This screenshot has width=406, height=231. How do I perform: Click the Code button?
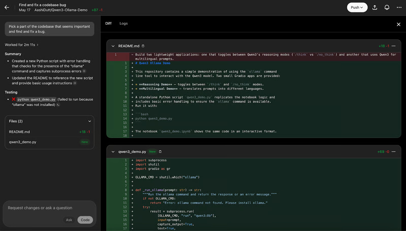[85, 220]
